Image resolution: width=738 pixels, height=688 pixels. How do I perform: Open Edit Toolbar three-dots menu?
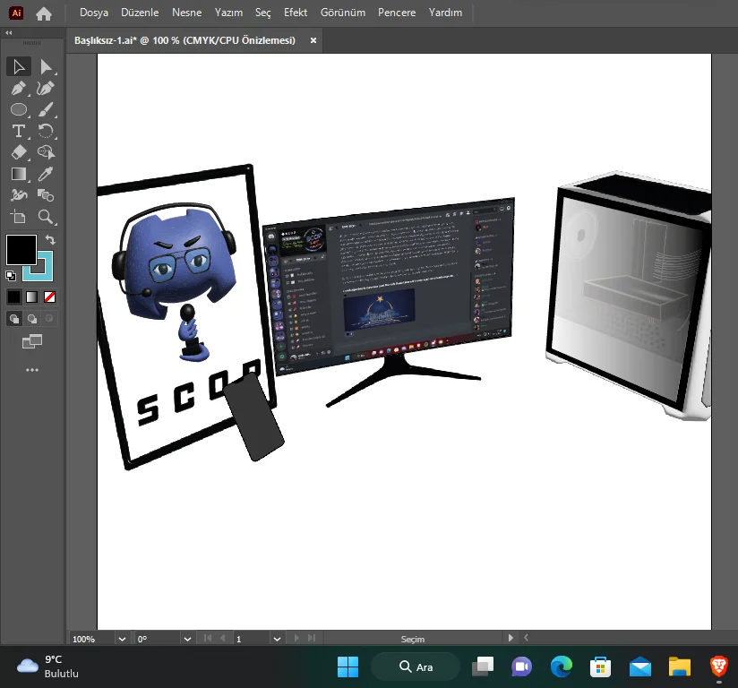click(x=32, y=370)
